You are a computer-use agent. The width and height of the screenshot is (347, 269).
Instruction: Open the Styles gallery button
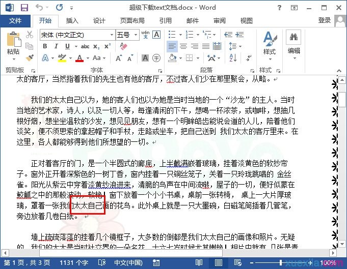click(269, 43)
